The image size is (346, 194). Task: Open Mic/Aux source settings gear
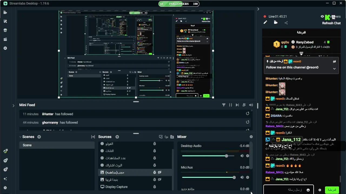pyautogui.click(x=248, y=177)
